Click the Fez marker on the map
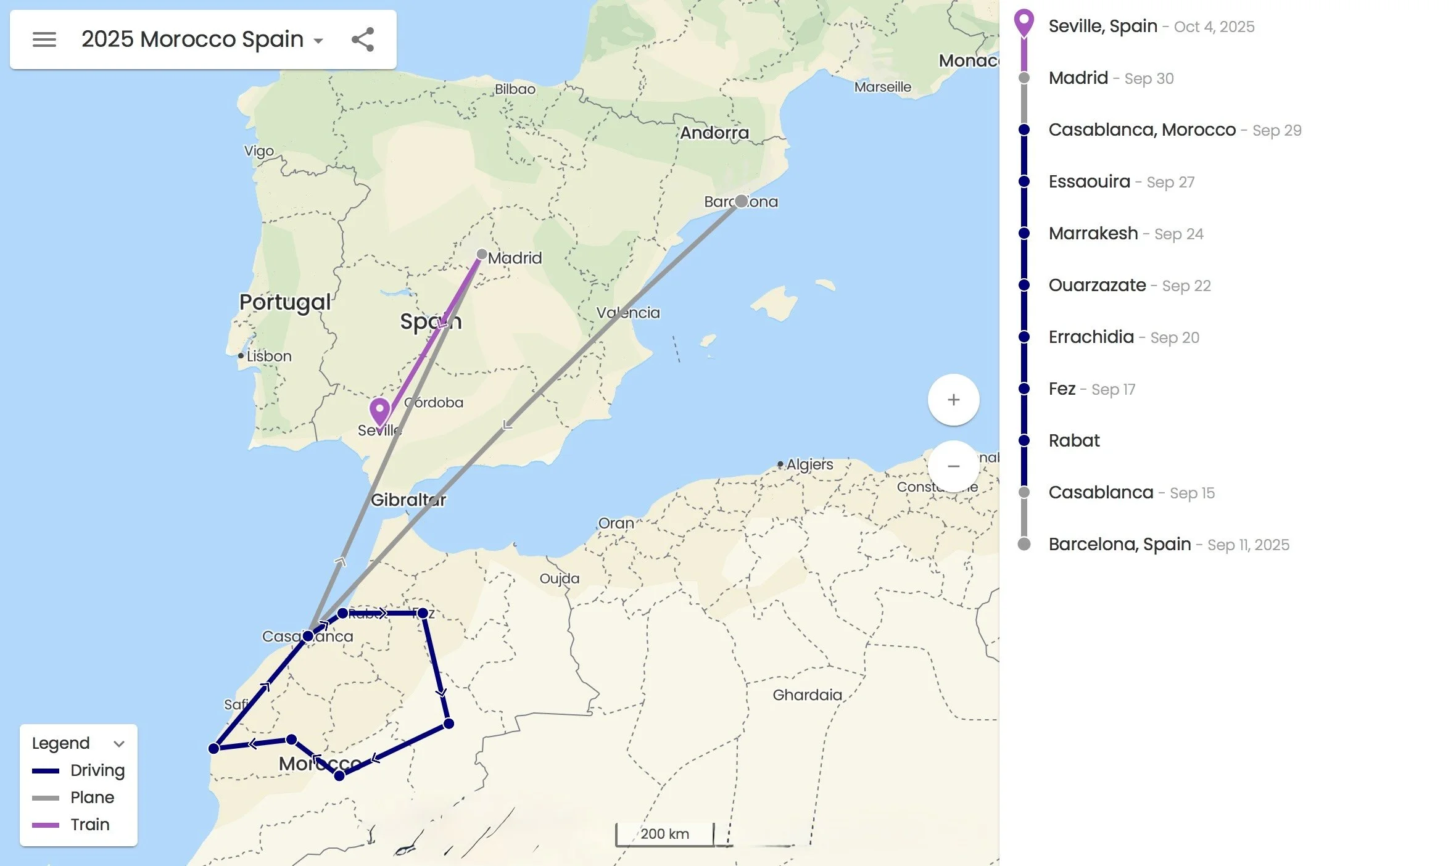 coord(423,613)
